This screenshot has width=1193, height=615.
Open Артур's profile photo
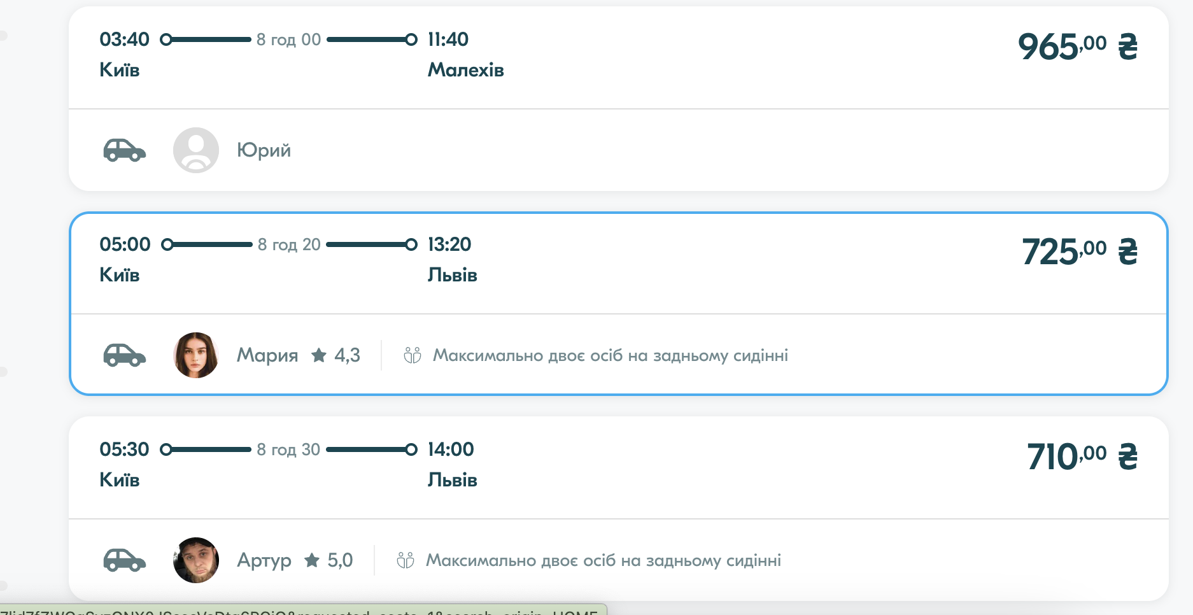196,560
